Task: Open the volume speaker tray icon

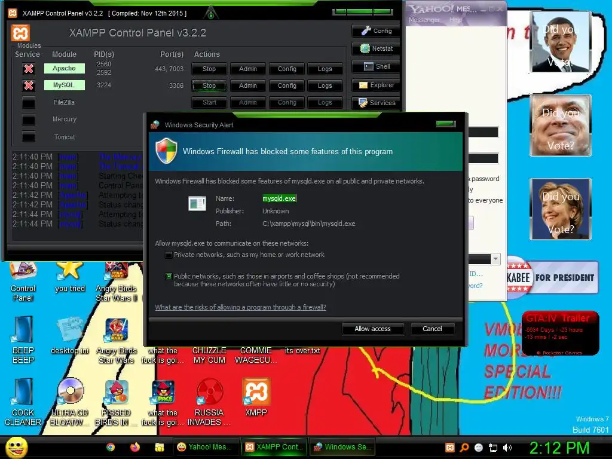Action: (x=507, y=448)
